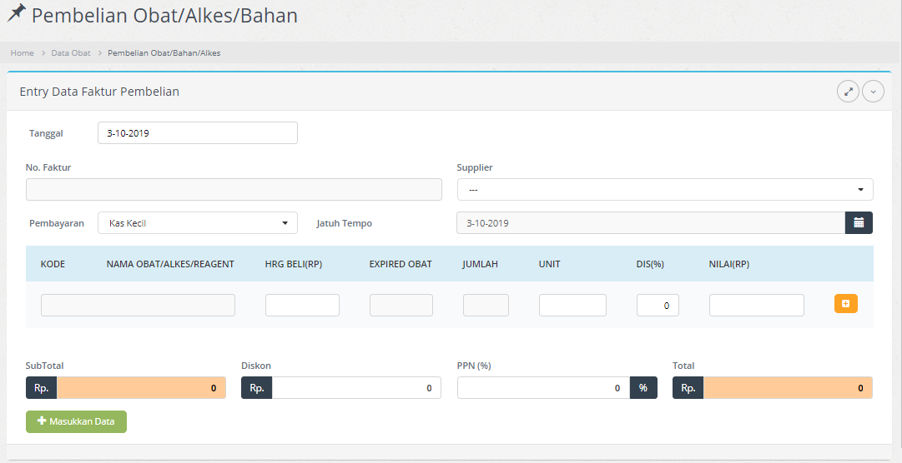Click the fullscreen expand panel icon
The width and height of the screenshot is (902, 463).
pyautogui.click(x=848, y=92)
